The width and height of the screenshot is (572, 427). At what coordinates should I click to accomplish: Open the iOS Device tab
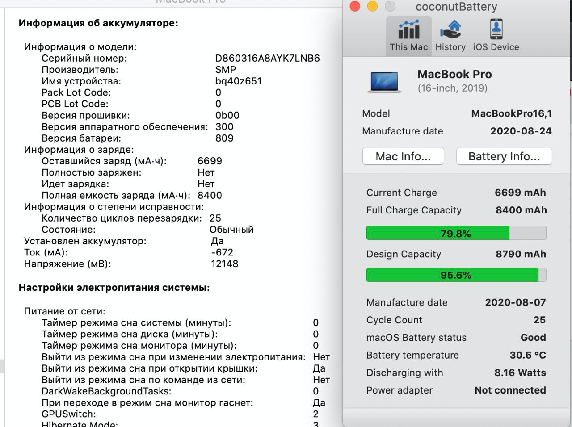click(496, 35)
